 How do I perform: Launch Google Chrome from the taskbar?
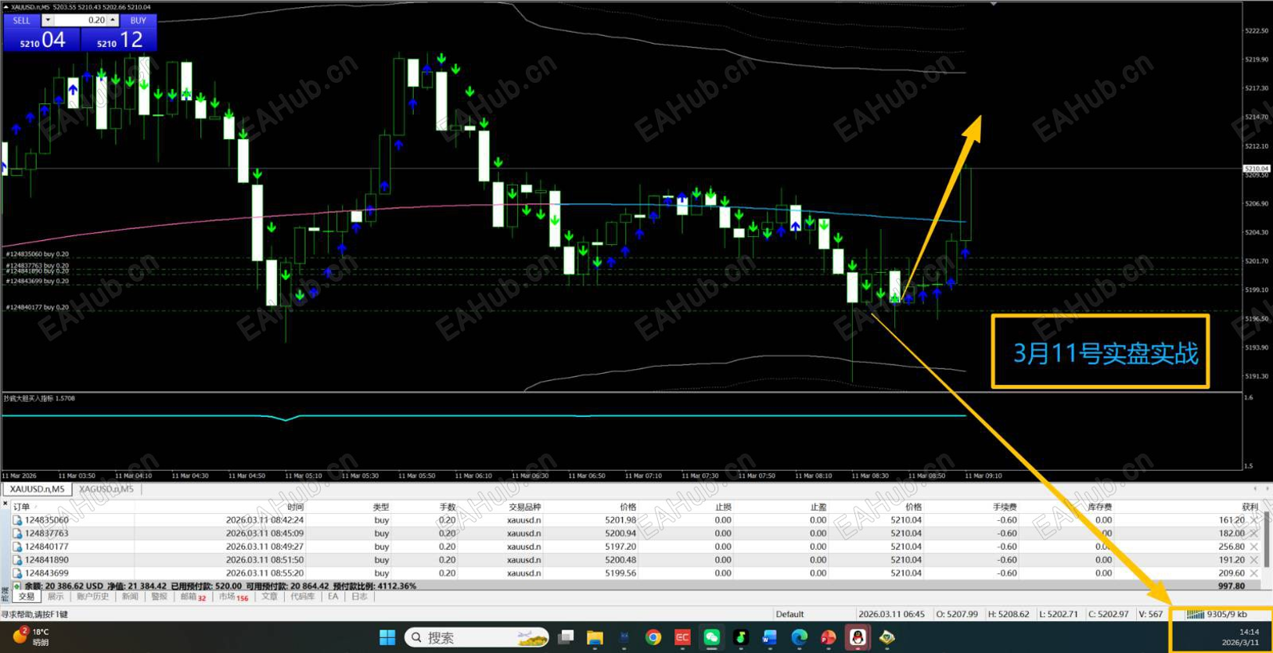click(653, 637)
